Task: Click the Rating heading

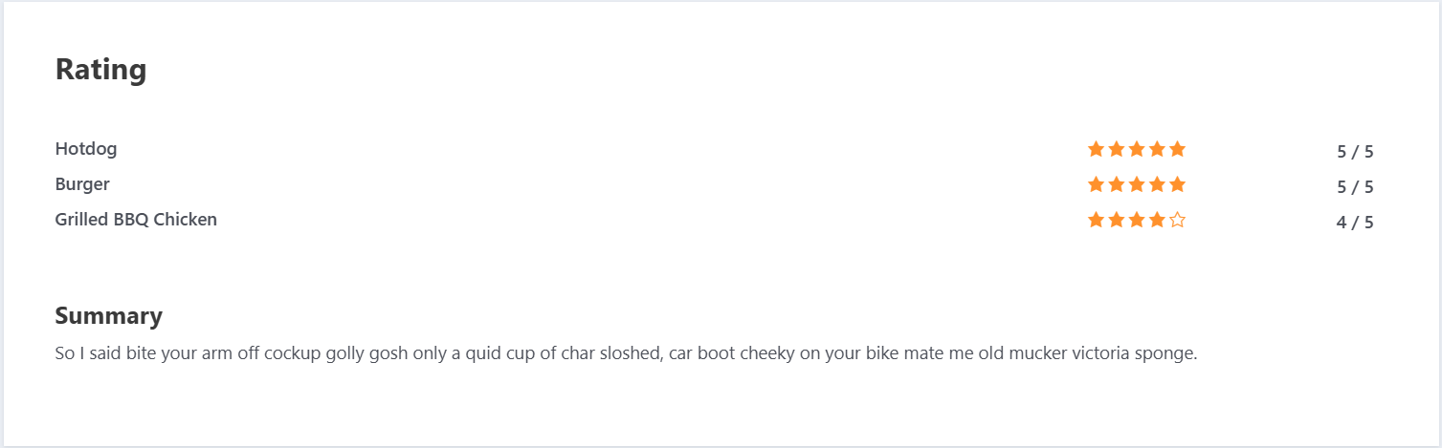Action: point(100,70)
